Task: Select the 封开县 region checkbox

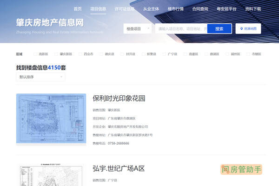Action: 122,54
